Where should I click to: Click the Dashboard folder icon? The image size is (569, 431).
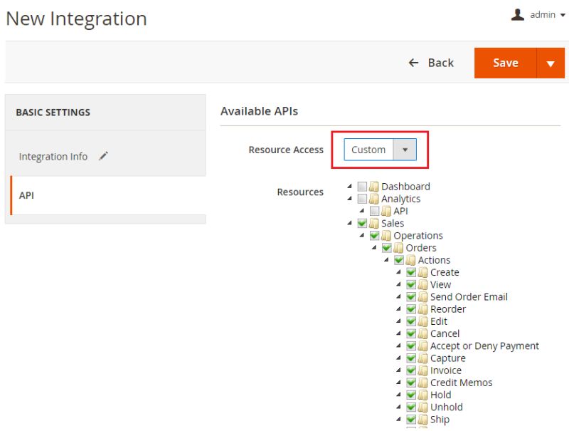(374, 187)
